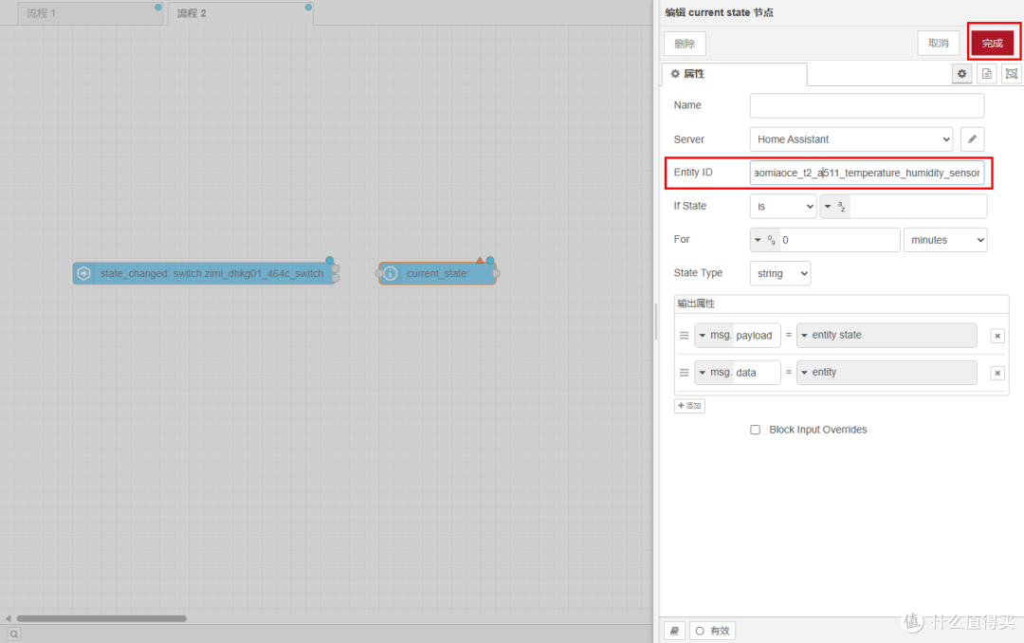
Task: Edit server config with pencil icon
Action: pos(972,139)
